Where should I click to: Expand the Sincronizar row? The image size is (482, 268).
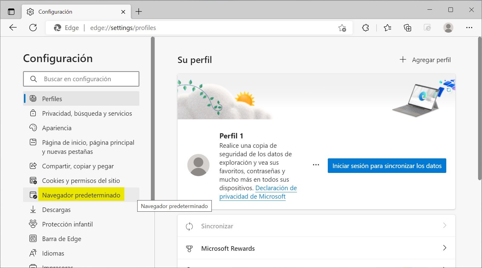click(x=316, y=226)
